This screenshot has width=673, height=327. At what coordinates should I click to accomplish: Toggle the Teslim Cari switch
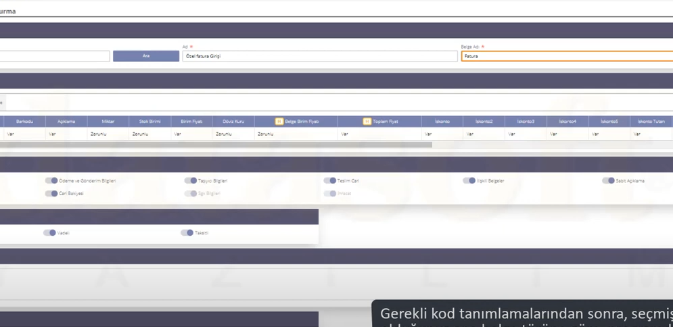pyautogui.click(x=330, y=180)
